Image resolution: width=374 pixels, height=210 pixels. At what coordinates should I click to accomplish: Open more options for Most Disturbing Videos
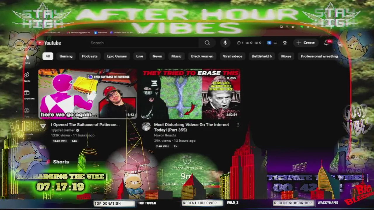[238, 125]
